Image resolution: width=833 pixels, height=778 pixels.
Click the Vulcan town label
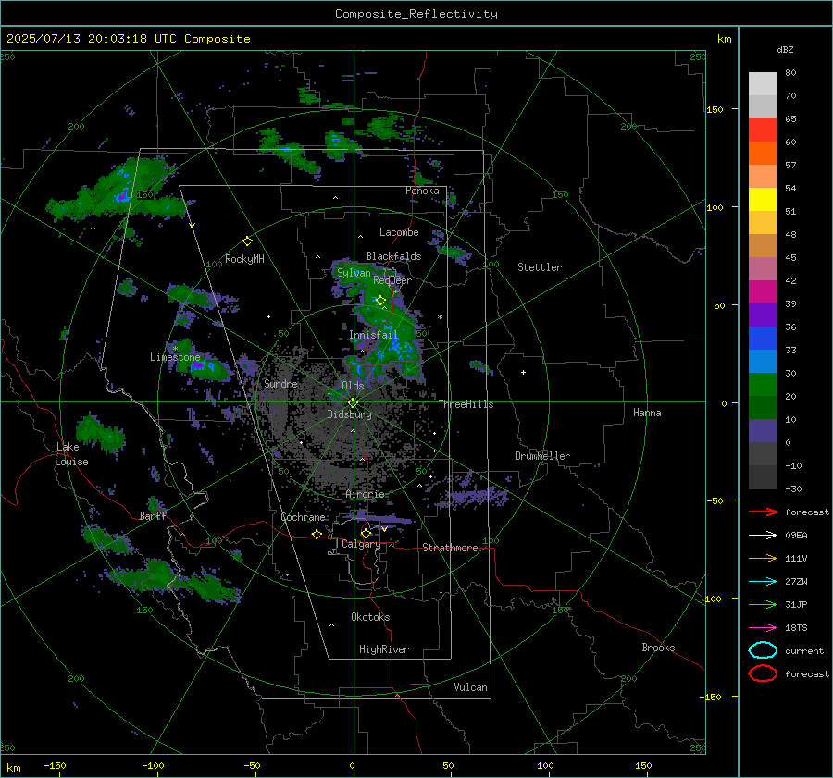click(x=470, y=687)
